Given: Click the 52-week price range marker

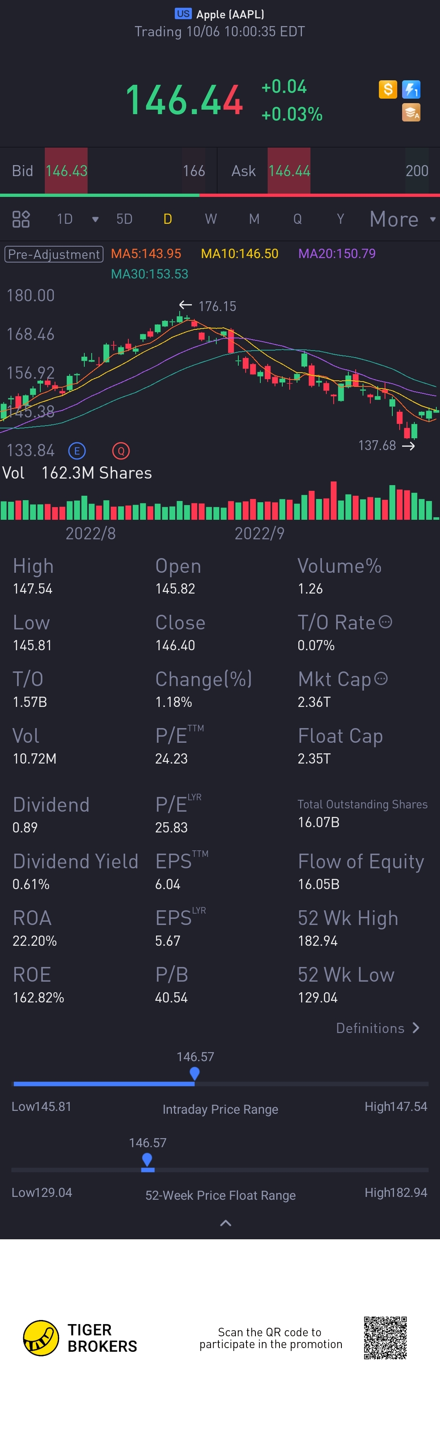Looking at the screenshot, I should pyautogui.click(x=147, y=1160).
